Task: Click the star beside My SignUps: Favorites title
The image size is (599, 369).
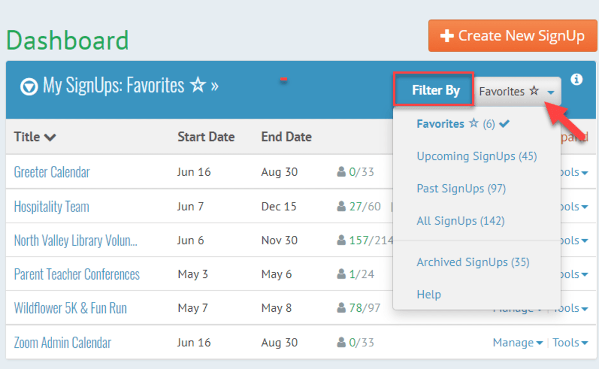Action: point(197,85)
